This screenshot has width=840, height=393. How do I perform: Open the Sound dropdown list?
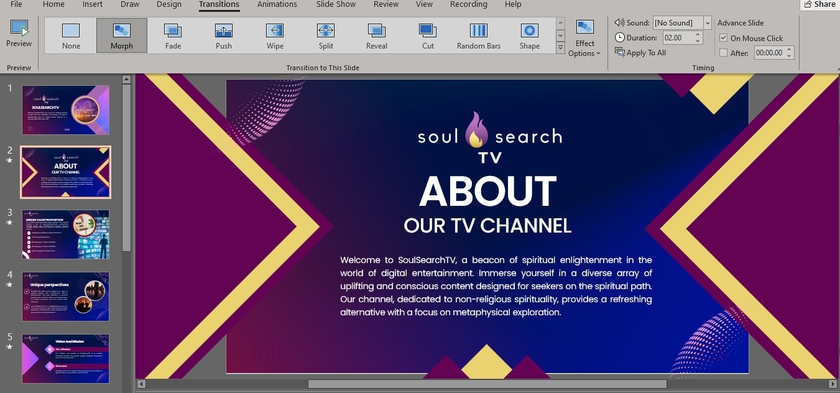click(708, 23)
